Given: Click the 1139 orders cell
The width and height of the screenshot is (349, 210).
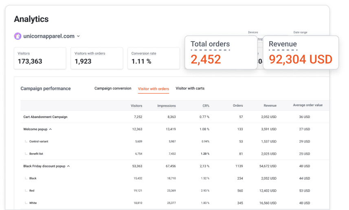Looking at the screenshot, I should pyautogui.click(x=239, y=166).
